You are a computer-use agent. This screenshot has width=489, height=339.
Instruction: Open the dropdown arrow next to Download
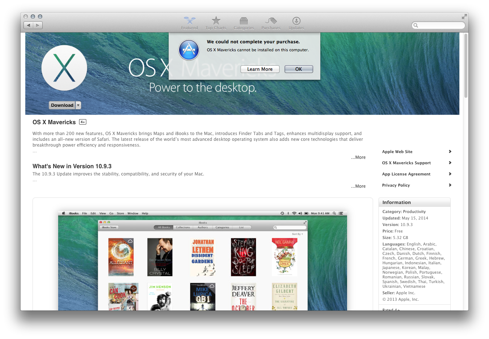[78, 105]
